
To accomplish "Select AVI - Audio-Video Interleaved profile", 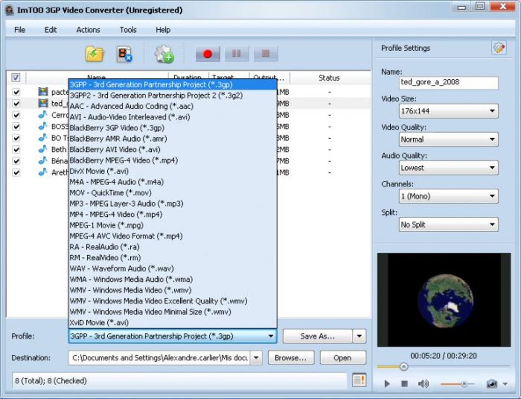I will pos(173,117).
